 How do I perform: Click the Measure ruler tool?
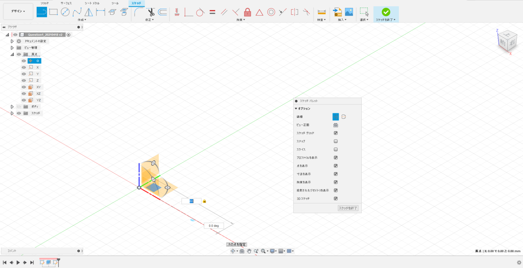click(x=322, y=12)
